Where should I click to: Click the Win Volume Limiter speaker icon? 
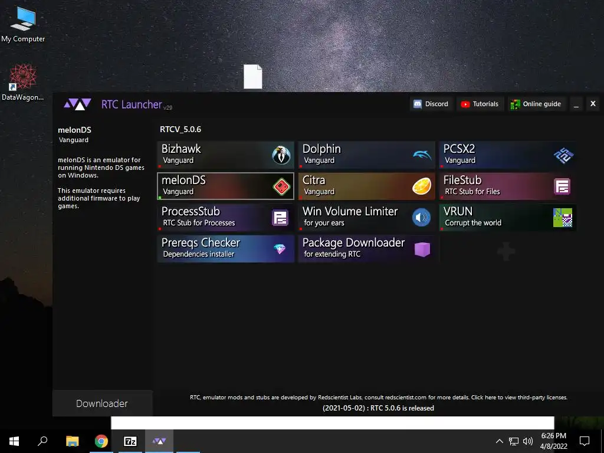point(421,218)
